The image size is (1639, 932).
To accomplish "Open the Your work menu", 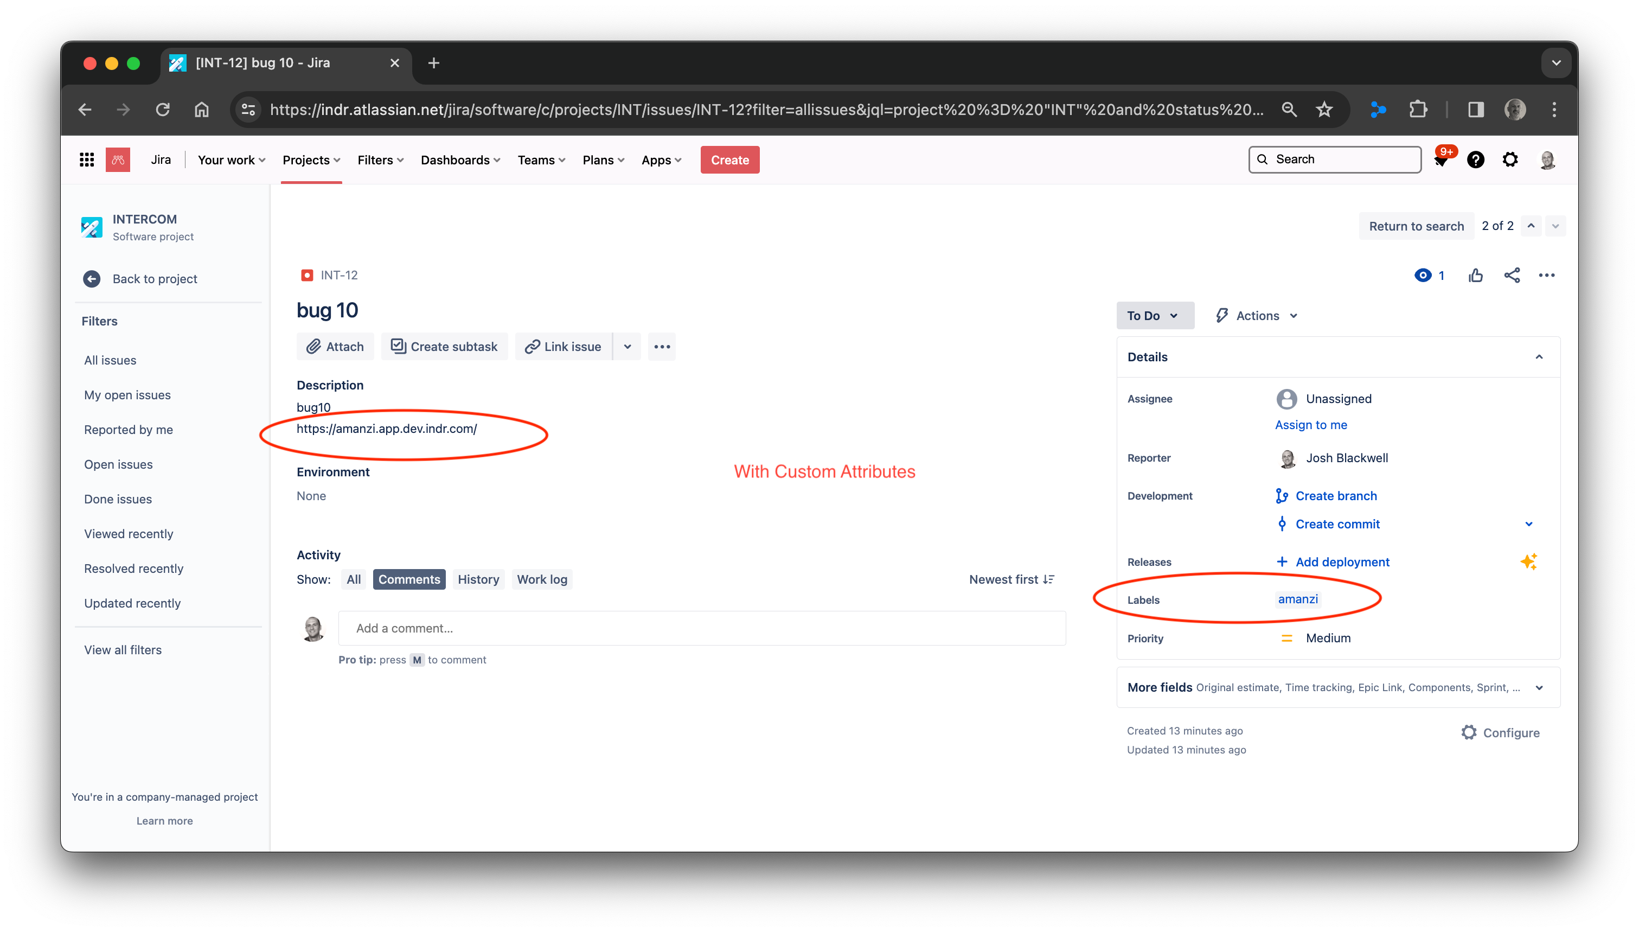I will coord(231,160).
